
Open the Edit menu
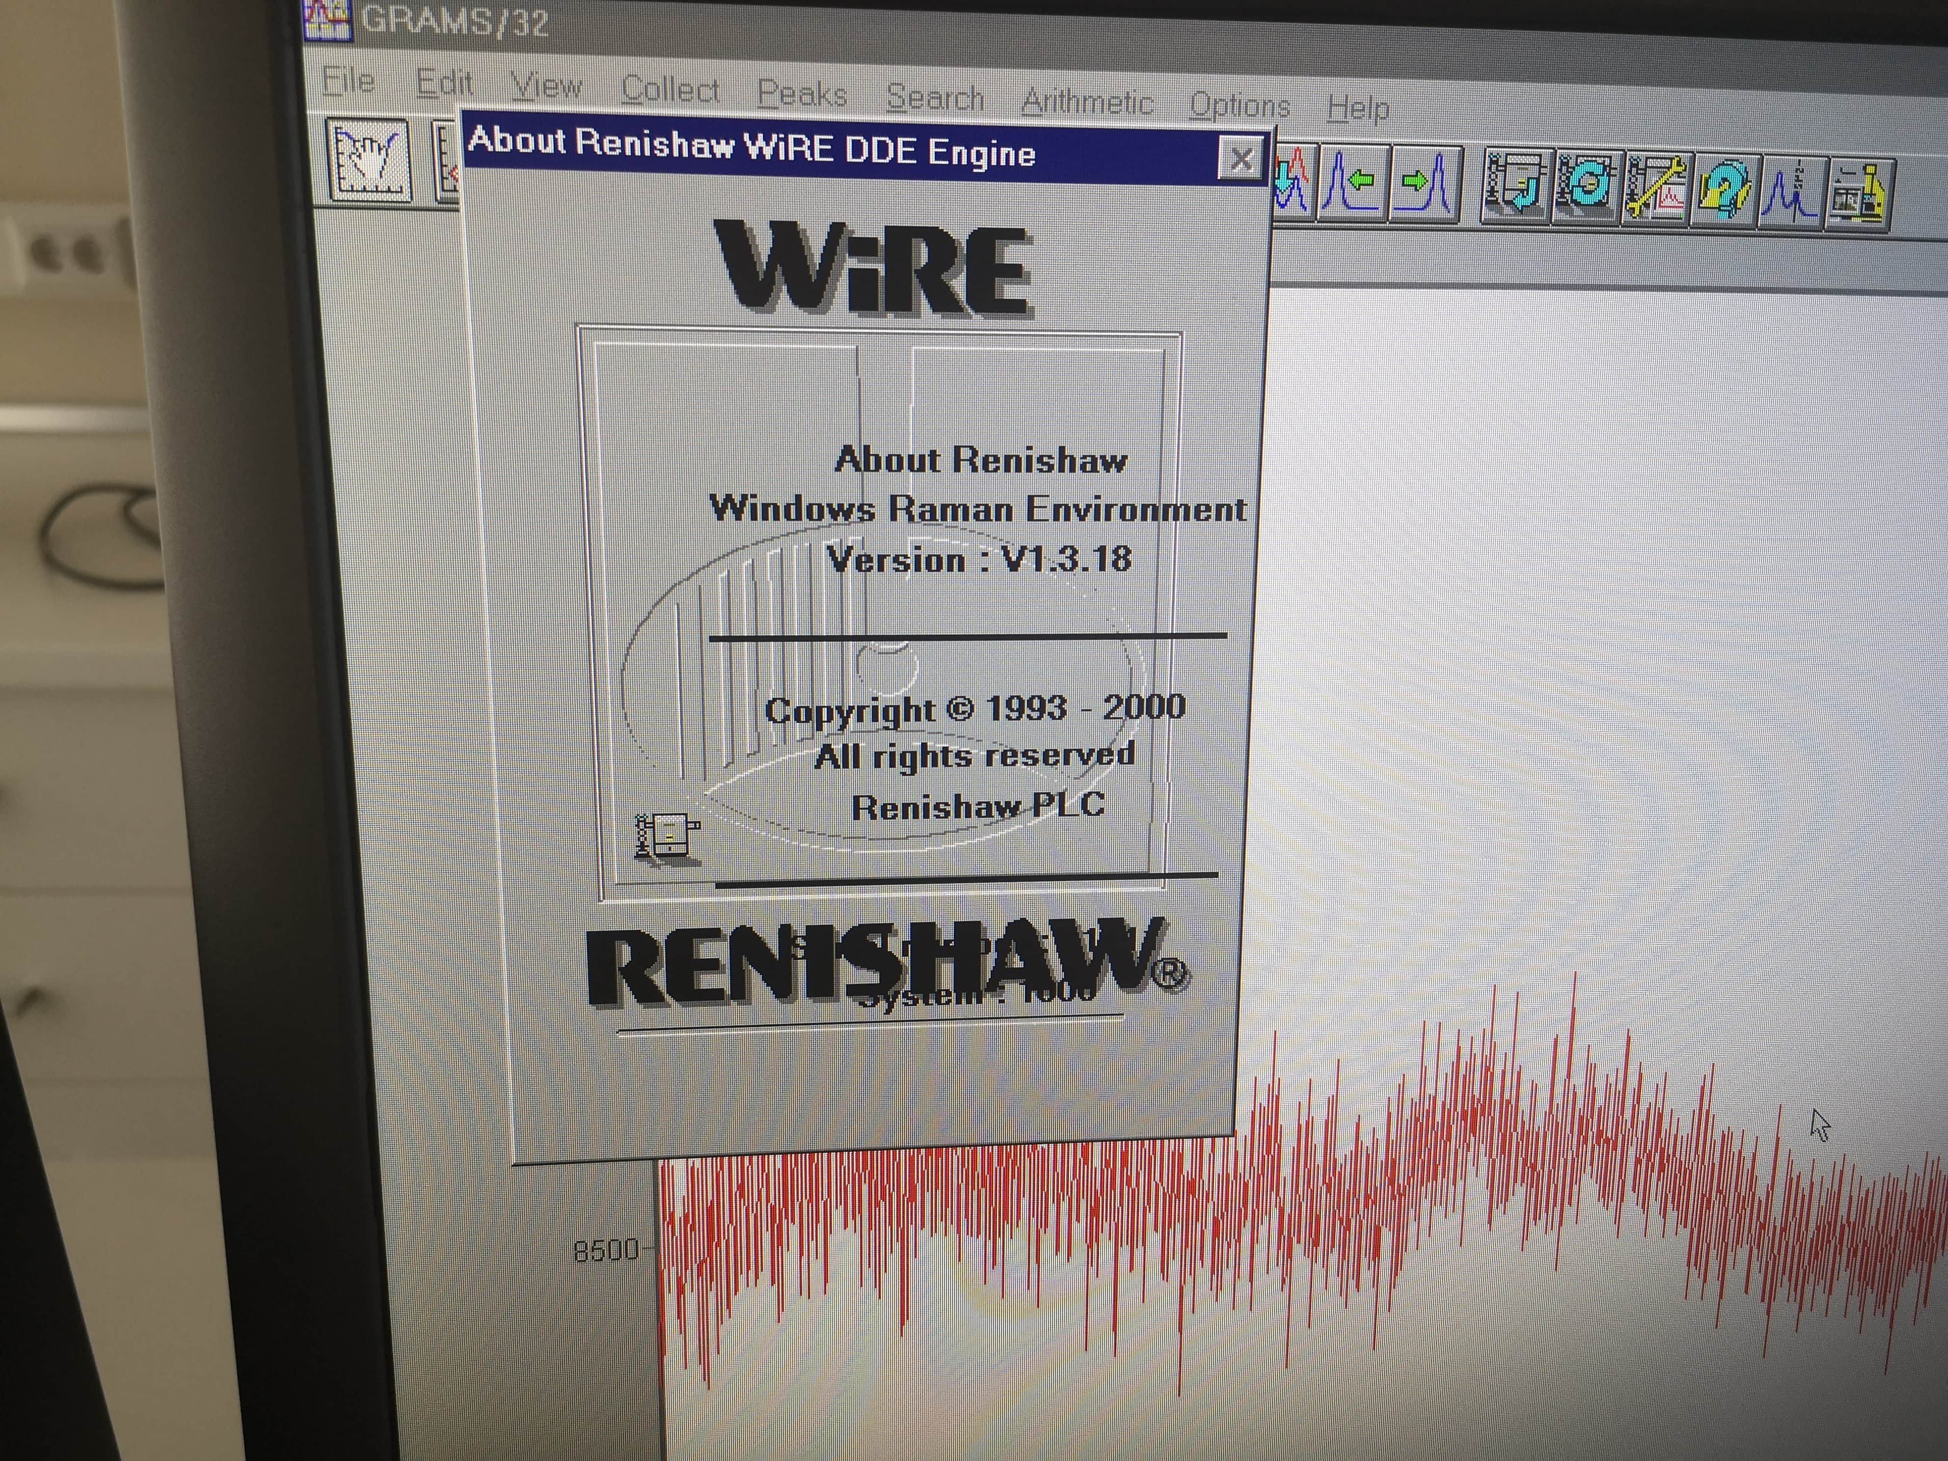click(444, 83)
